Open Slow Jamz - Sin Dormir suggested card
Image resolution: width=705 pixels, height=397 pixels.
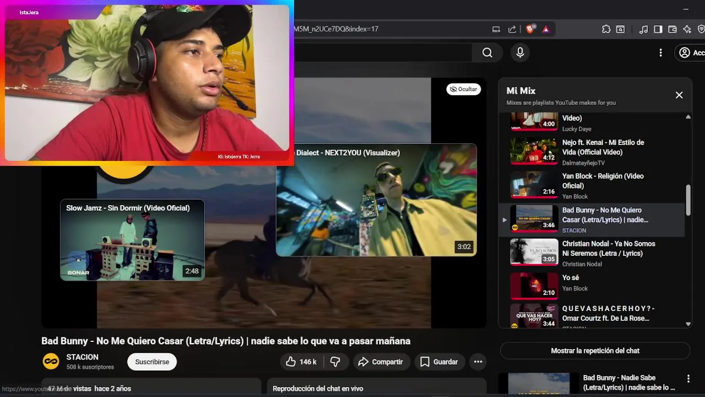tap(132, 240)
